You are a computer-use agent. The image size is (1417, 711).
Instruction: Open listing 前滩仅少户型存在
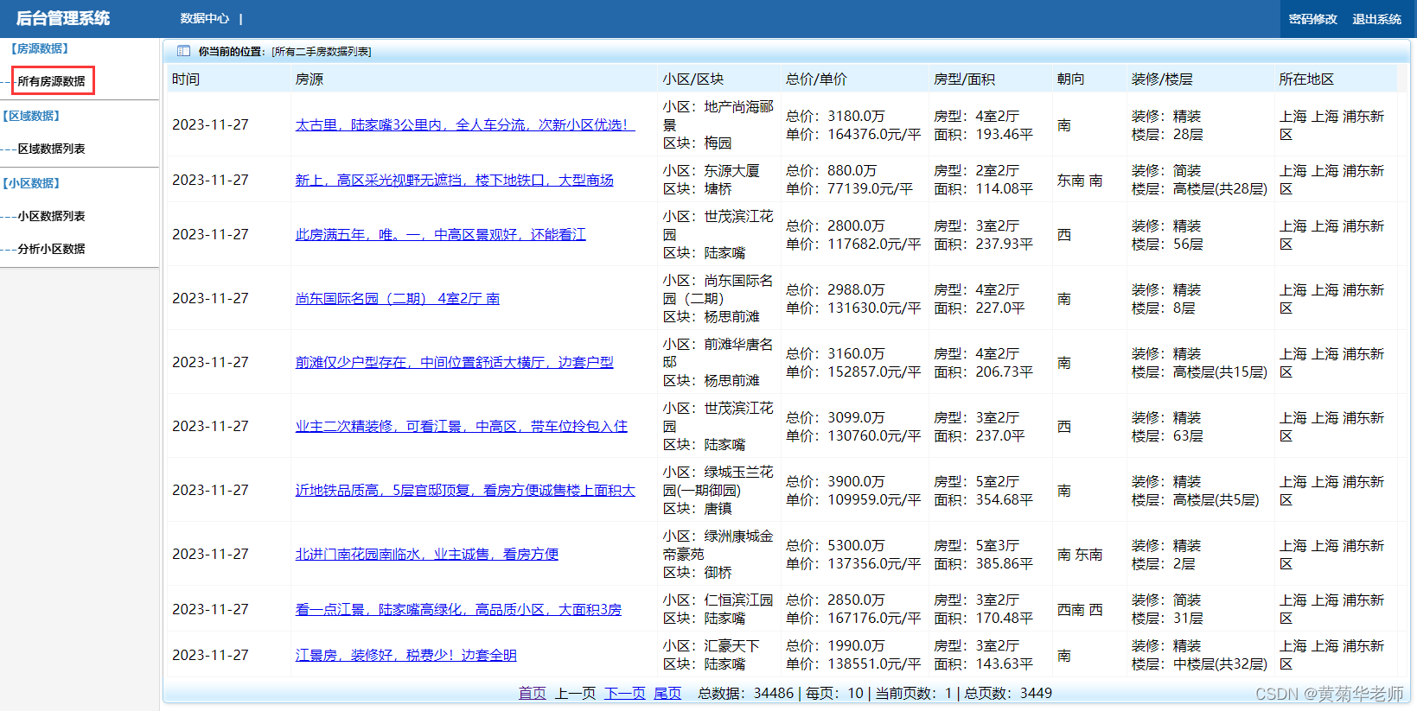pos(455,362)
